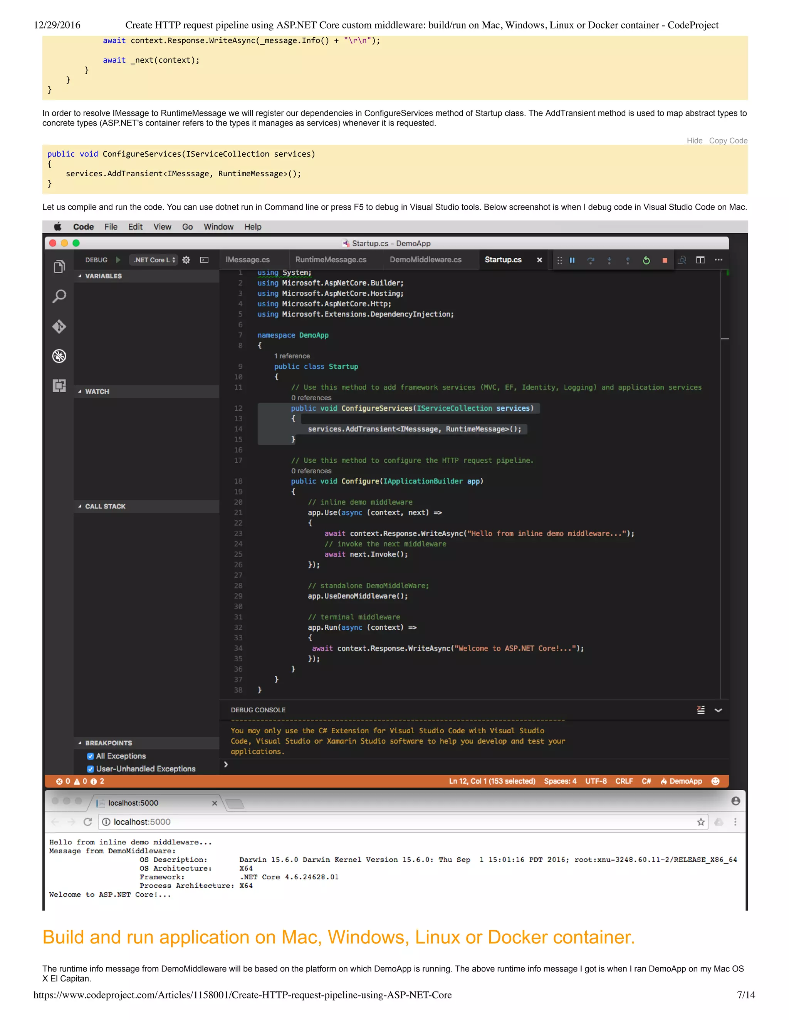
Task: Open the Code menu in menu bar
Action: click(x=84, y=226)
